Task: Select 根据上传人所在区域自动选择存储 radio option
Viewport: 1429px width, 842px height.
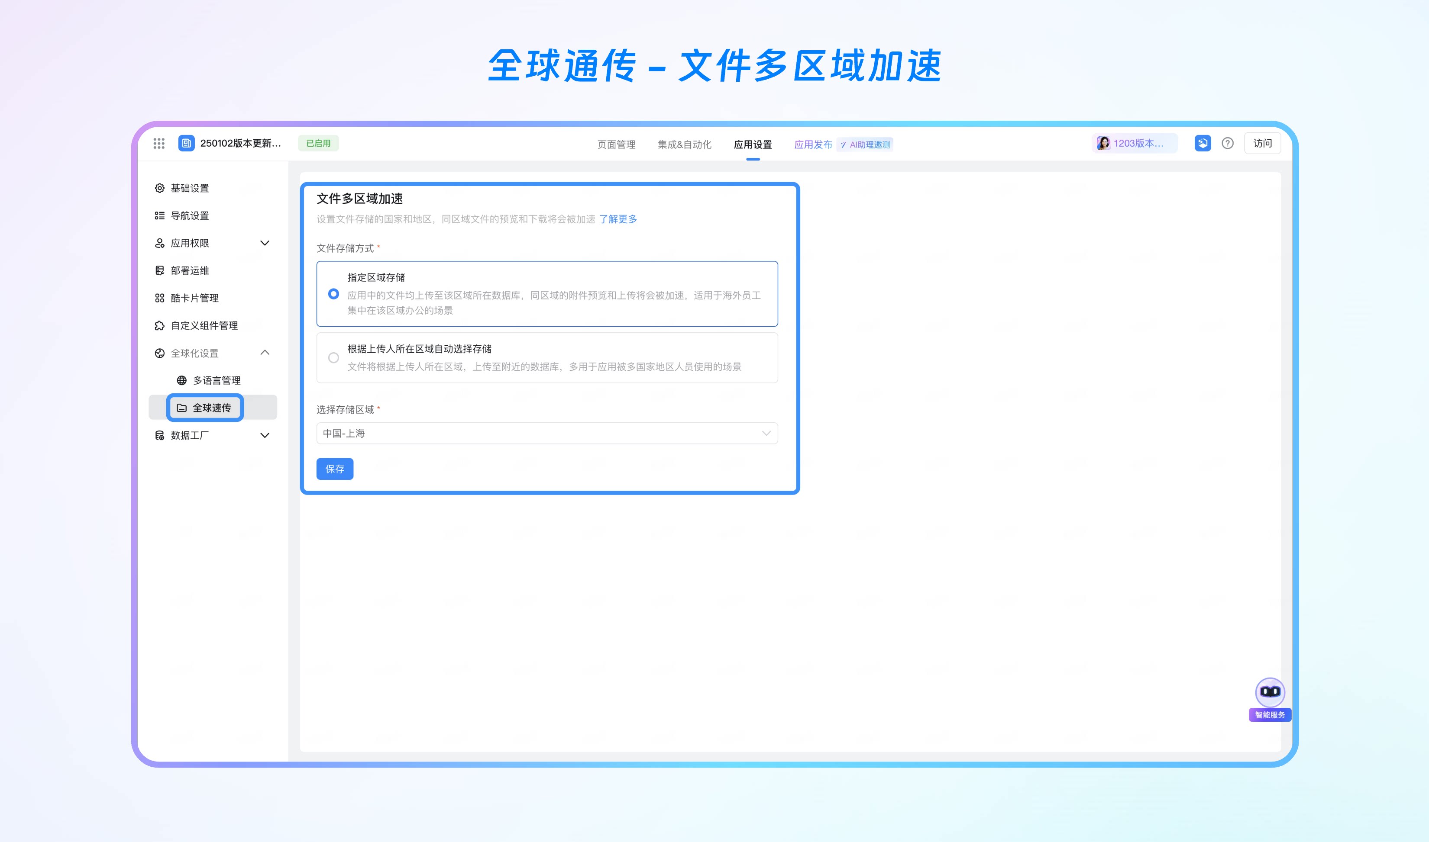Action: click(334, 358)
